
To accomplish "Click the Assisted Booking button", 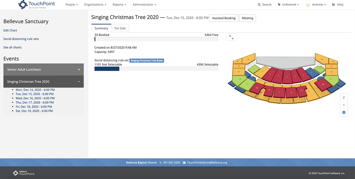I will [224, 18].
